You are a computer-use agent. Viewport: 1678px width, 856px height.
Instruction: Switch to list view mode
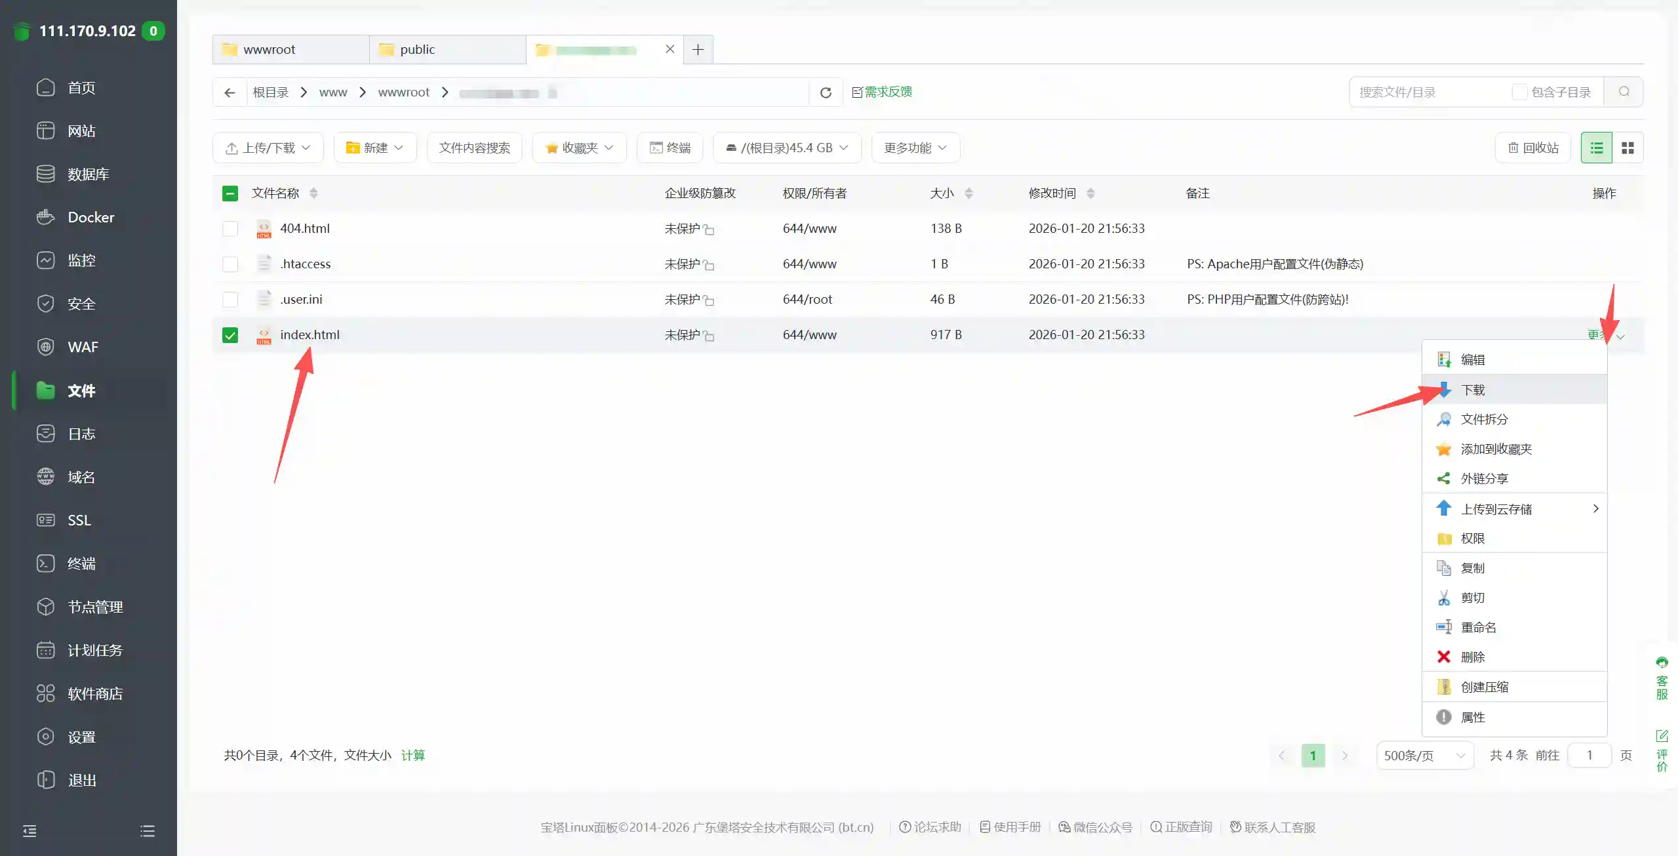pyautogui.click(x=1596, y=148)
